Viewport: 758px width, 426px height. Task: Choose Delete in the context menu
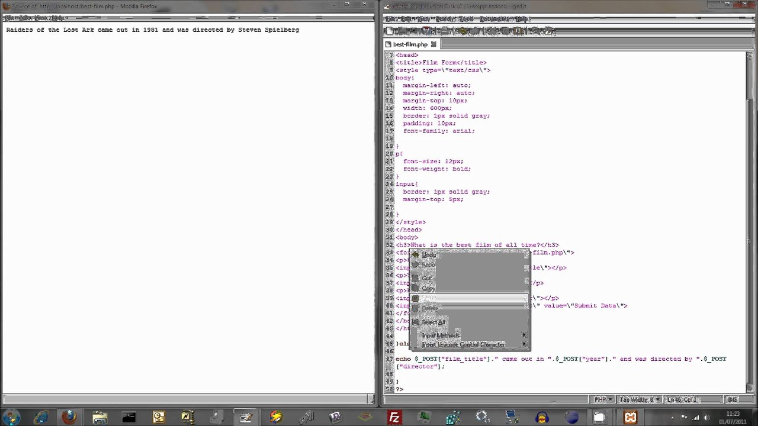(469, 309)
